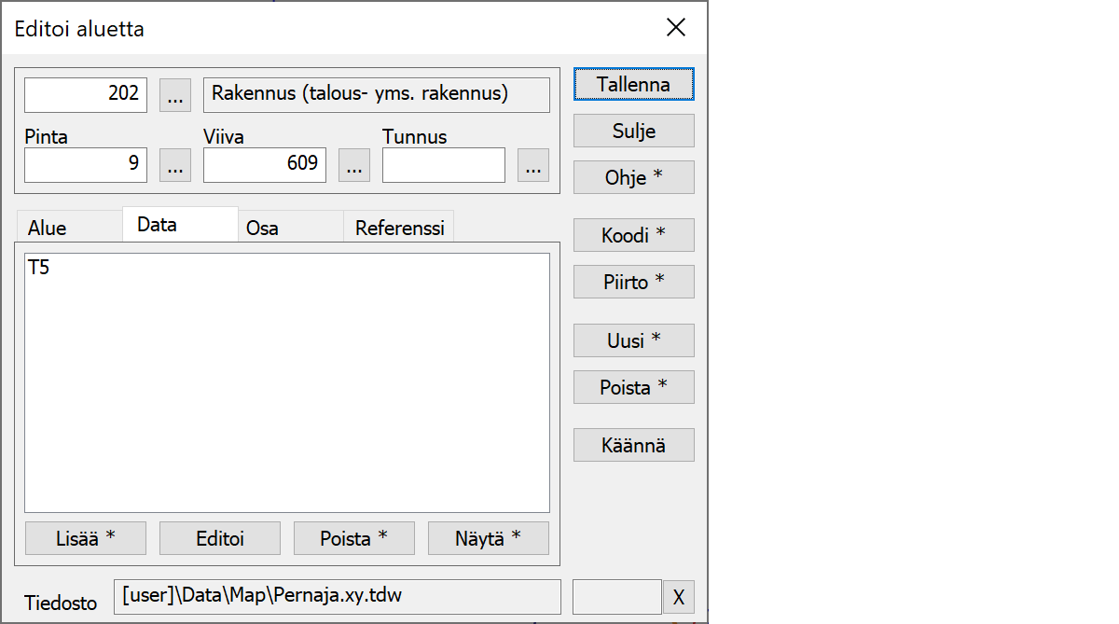
Task: Click Poista in right side column
Action: point(633,387)
